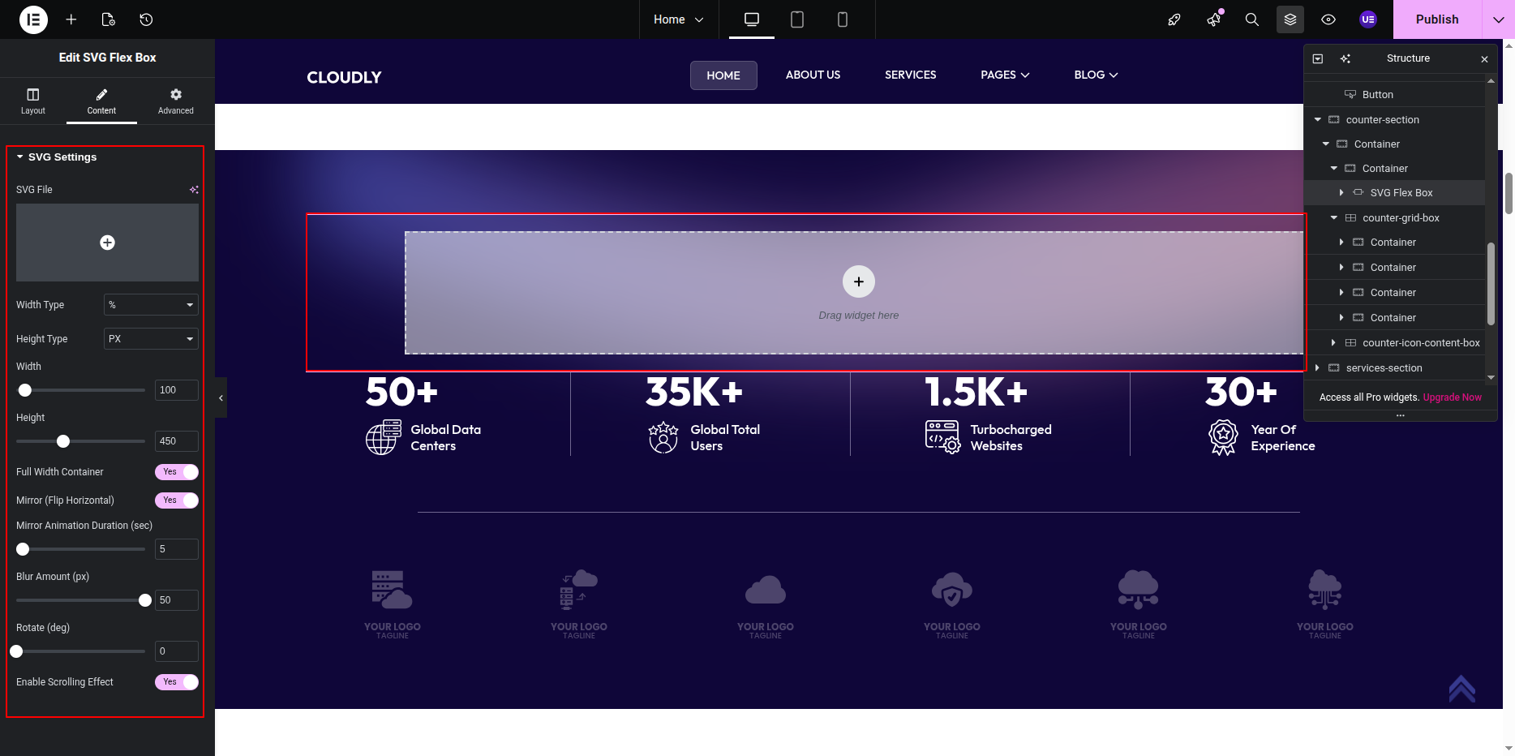Viewport: 1515px width, 756px height.
Task: Switch to Mobile view icon
Action: 843,19
